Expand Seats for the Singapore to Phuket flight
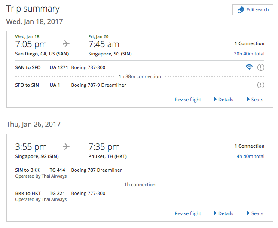 pos(255,213)
